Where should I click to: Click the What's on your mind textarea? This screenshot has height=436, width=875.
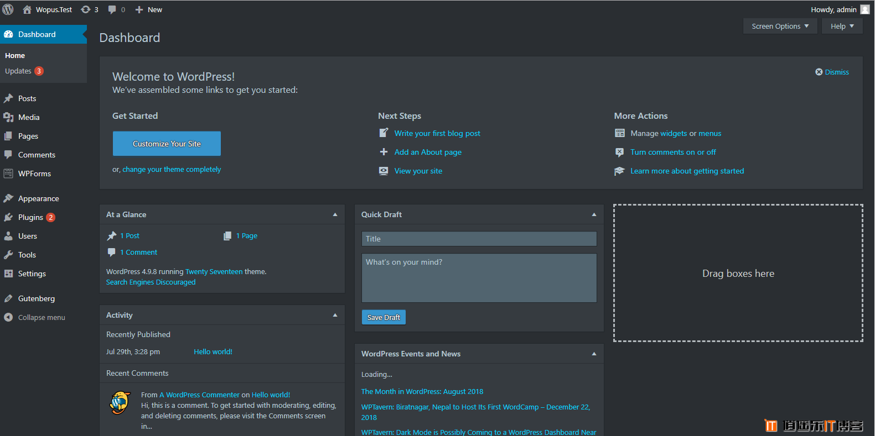point(479,278)
